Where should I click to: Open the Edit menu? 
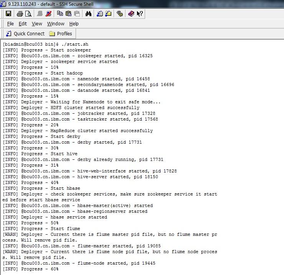pyautogui.click(x=23, y=24)
